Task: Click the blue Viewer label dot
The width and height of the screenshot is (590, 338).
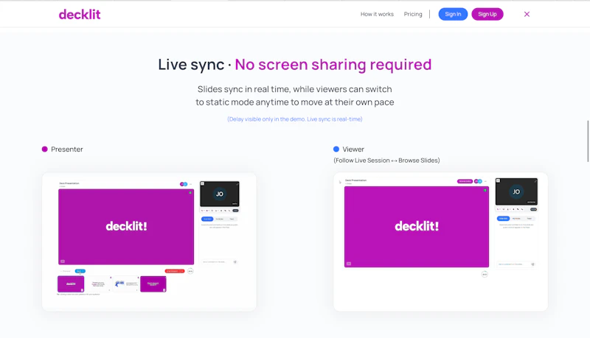Action: tap(336, 149)
